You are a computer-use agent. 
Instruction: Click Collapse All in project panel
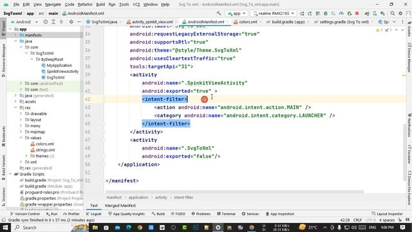(61, 22)
